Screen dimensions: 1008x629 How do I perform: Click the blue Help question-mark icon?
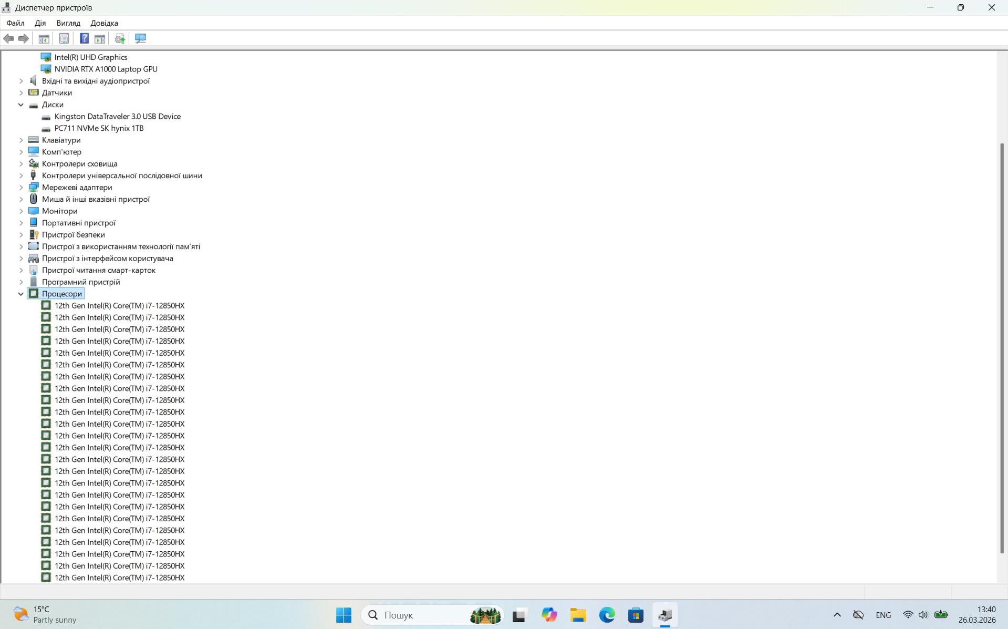point(84,38)
